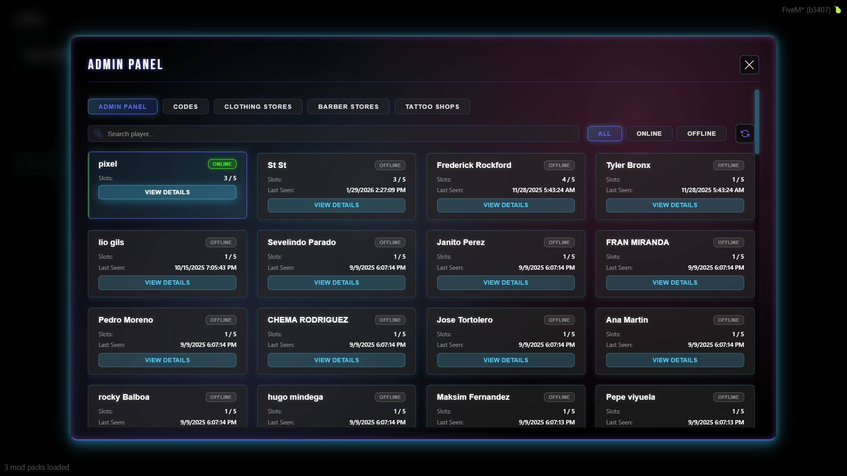Click Pedro Moreno's OFFLINE badge

[221, 320]
